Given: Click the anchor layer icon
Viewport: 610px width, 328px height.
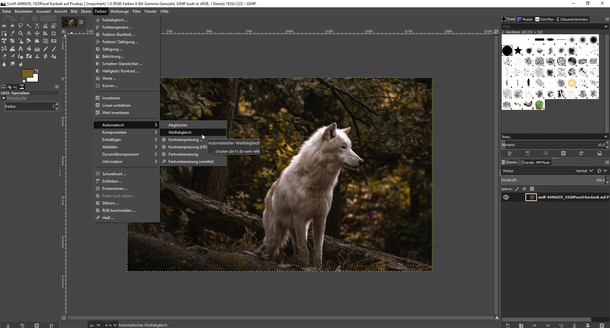Looking at the screenshot, I should pos(574,325).
